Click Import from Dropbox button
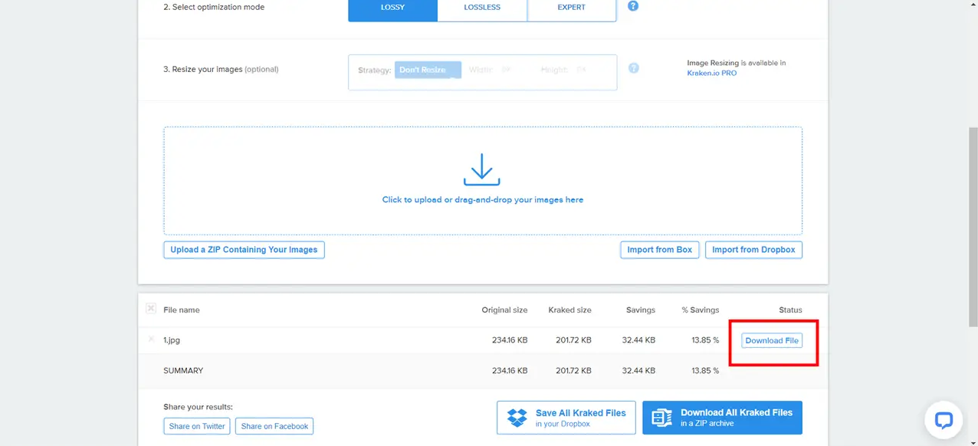This screenshot has height=446, width=978. 753,250
